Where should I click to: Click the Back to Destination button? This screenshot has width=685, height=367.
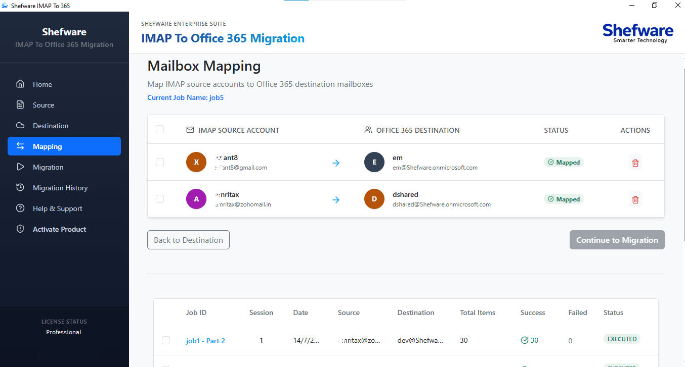click(x=188, y=240)
